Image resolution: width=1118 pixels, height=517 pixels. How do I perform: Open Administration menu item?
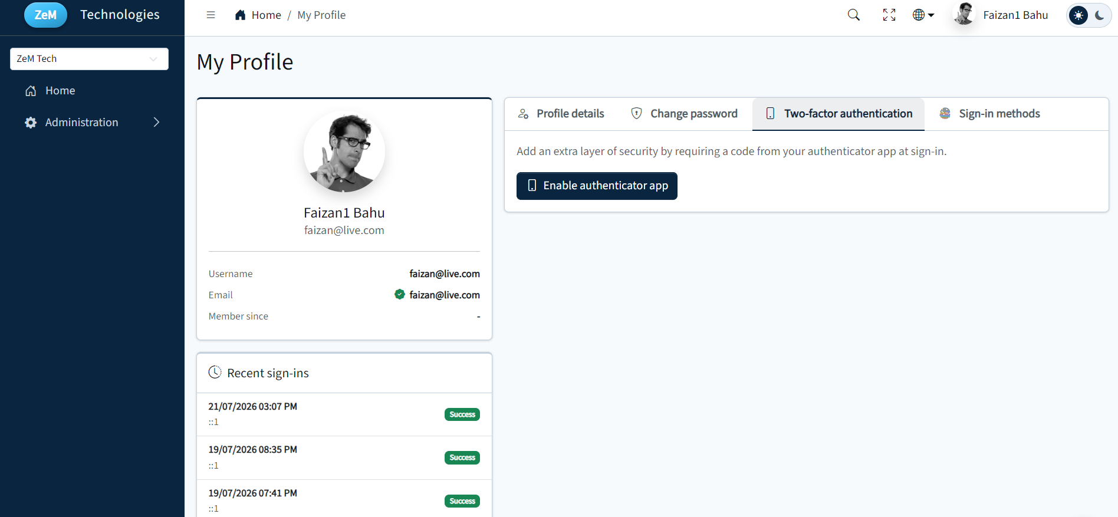[82, 123]
